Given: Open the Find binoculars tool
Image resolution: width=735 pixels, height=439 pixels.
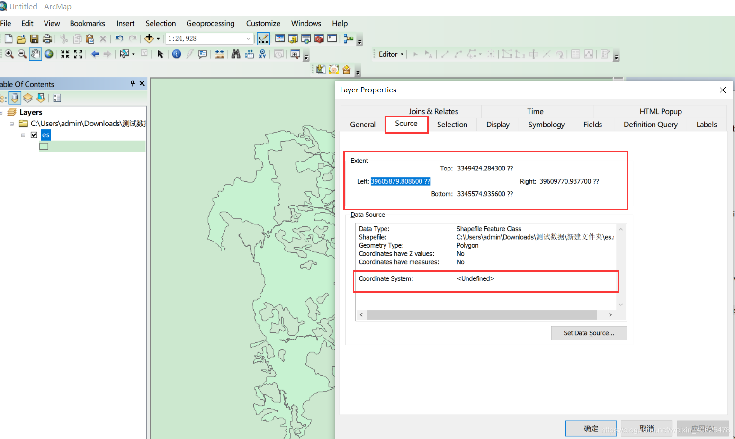Looking at the screenshot, I should coord(236,54).
